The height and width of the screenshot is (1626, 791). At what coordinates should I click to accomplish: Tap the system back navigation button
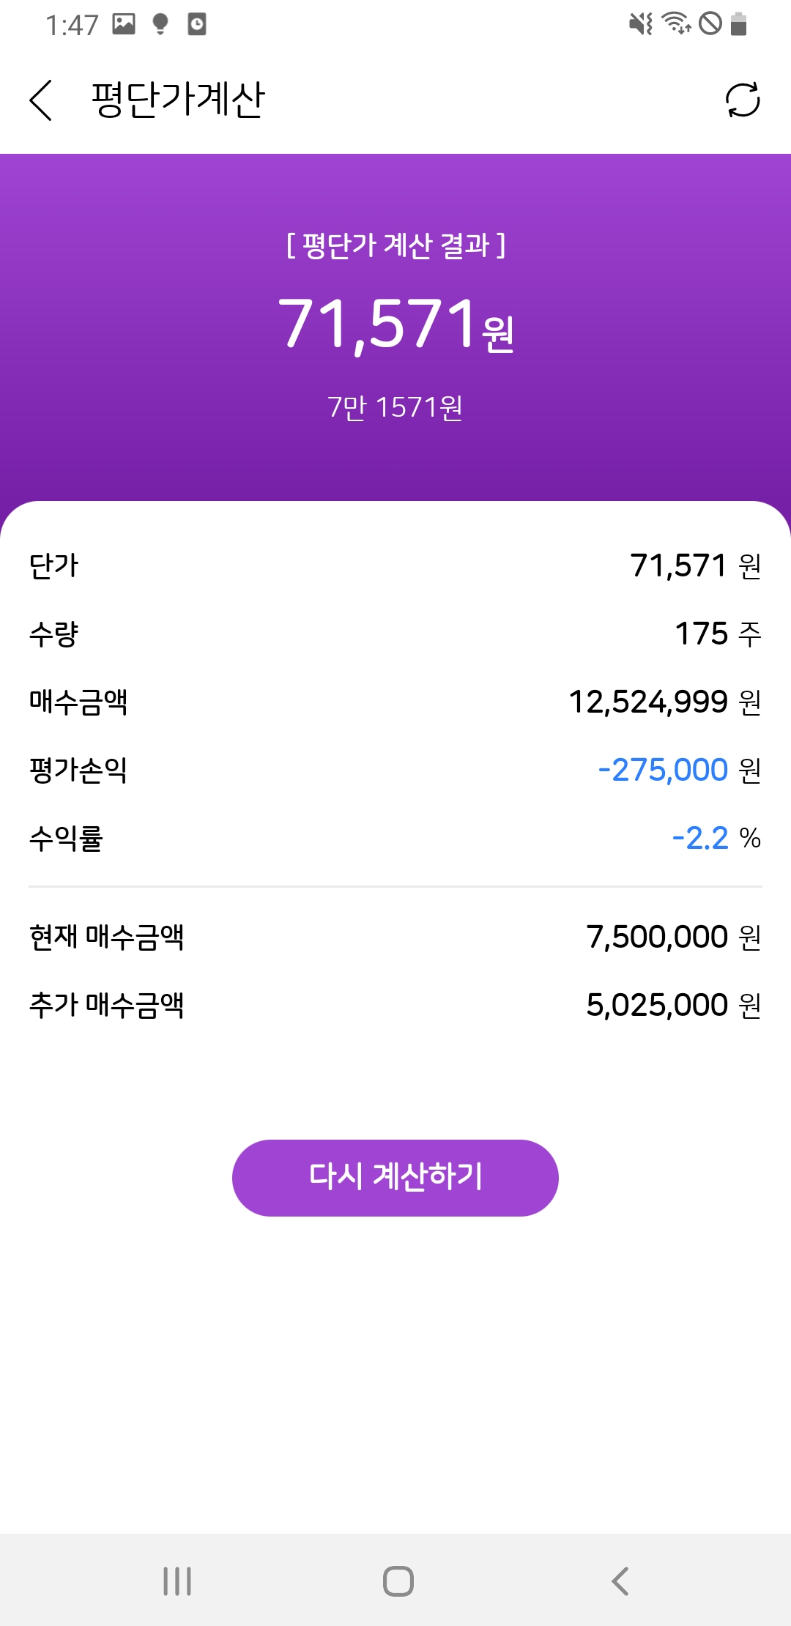[620, 1581]
